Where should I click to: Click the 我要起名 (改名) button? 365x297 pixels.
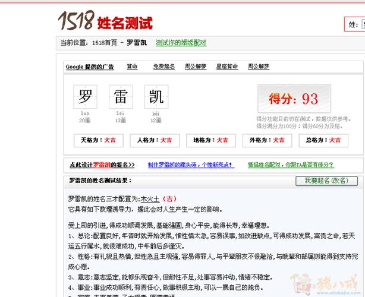(x=322, y=181)
